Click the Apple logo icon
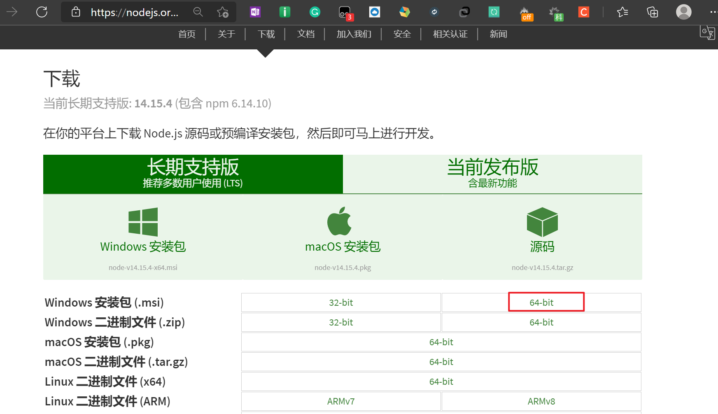 click(x=339, y=221)
